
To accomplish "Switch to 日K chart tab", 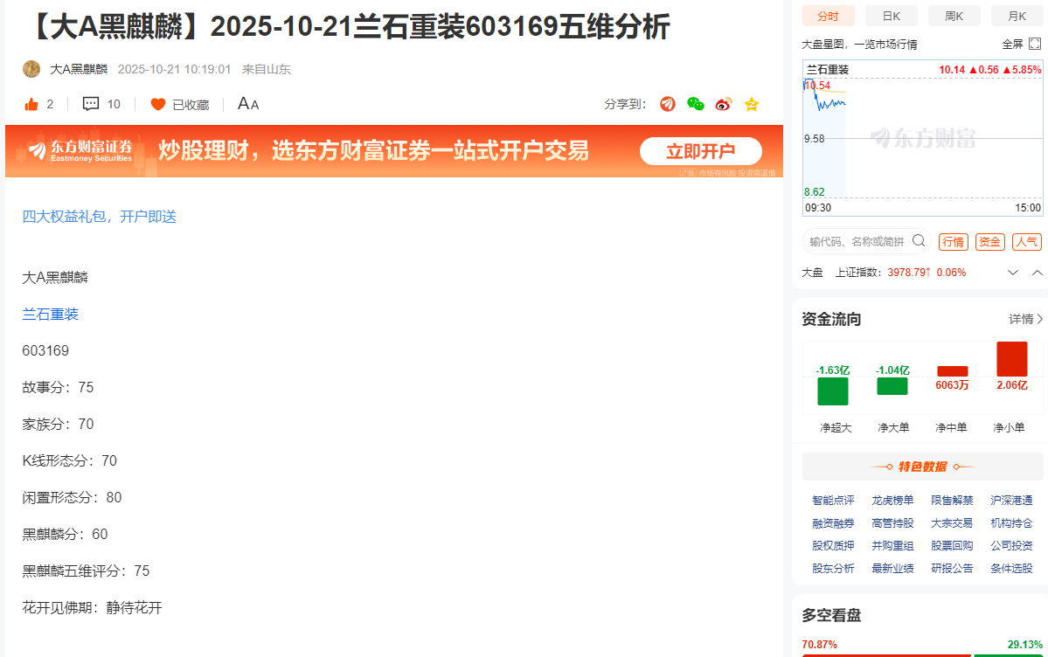I will [x=891, y=16].
